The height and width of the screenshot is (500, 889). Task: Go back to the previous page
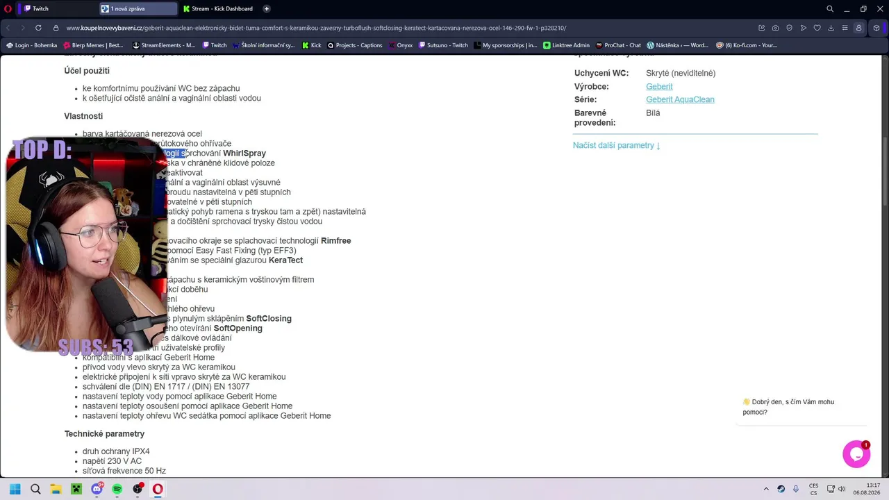coord(8,28)
